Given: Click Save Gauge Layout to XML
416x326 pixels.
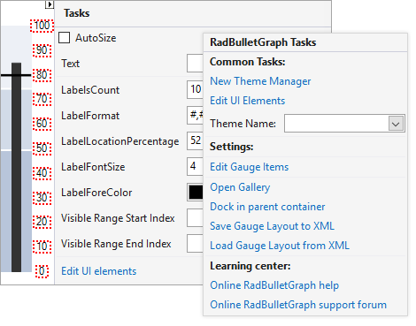Looking at the screenshot, I should point(272,226).
